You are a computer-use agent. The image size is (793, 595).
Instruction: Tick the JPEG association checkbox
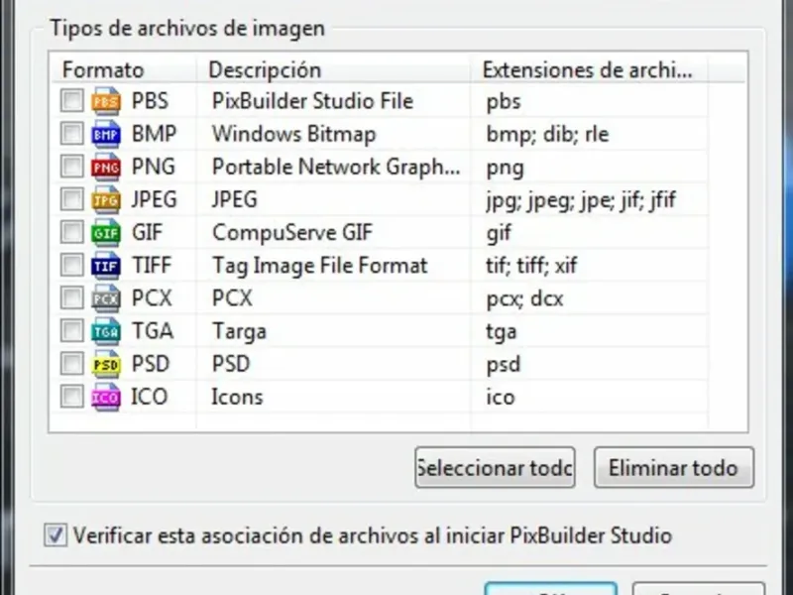point(71,199)
